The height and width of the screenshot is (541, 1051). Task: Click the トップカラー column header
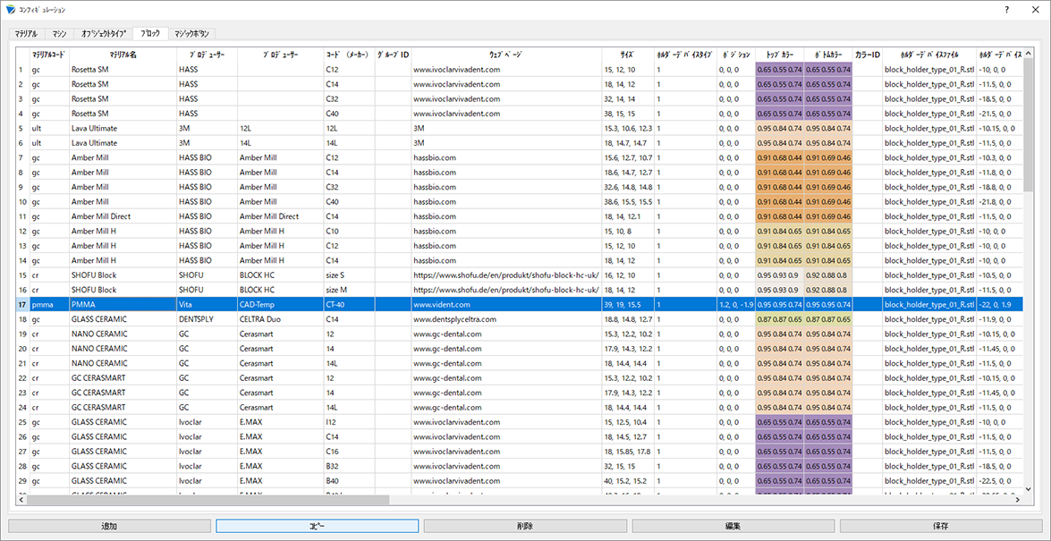coord(780,55)
